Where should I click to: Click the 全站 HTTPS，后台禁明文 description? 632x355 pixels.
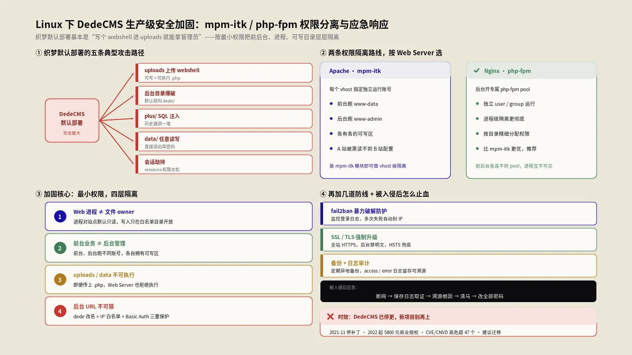click(x=371, y=245)
